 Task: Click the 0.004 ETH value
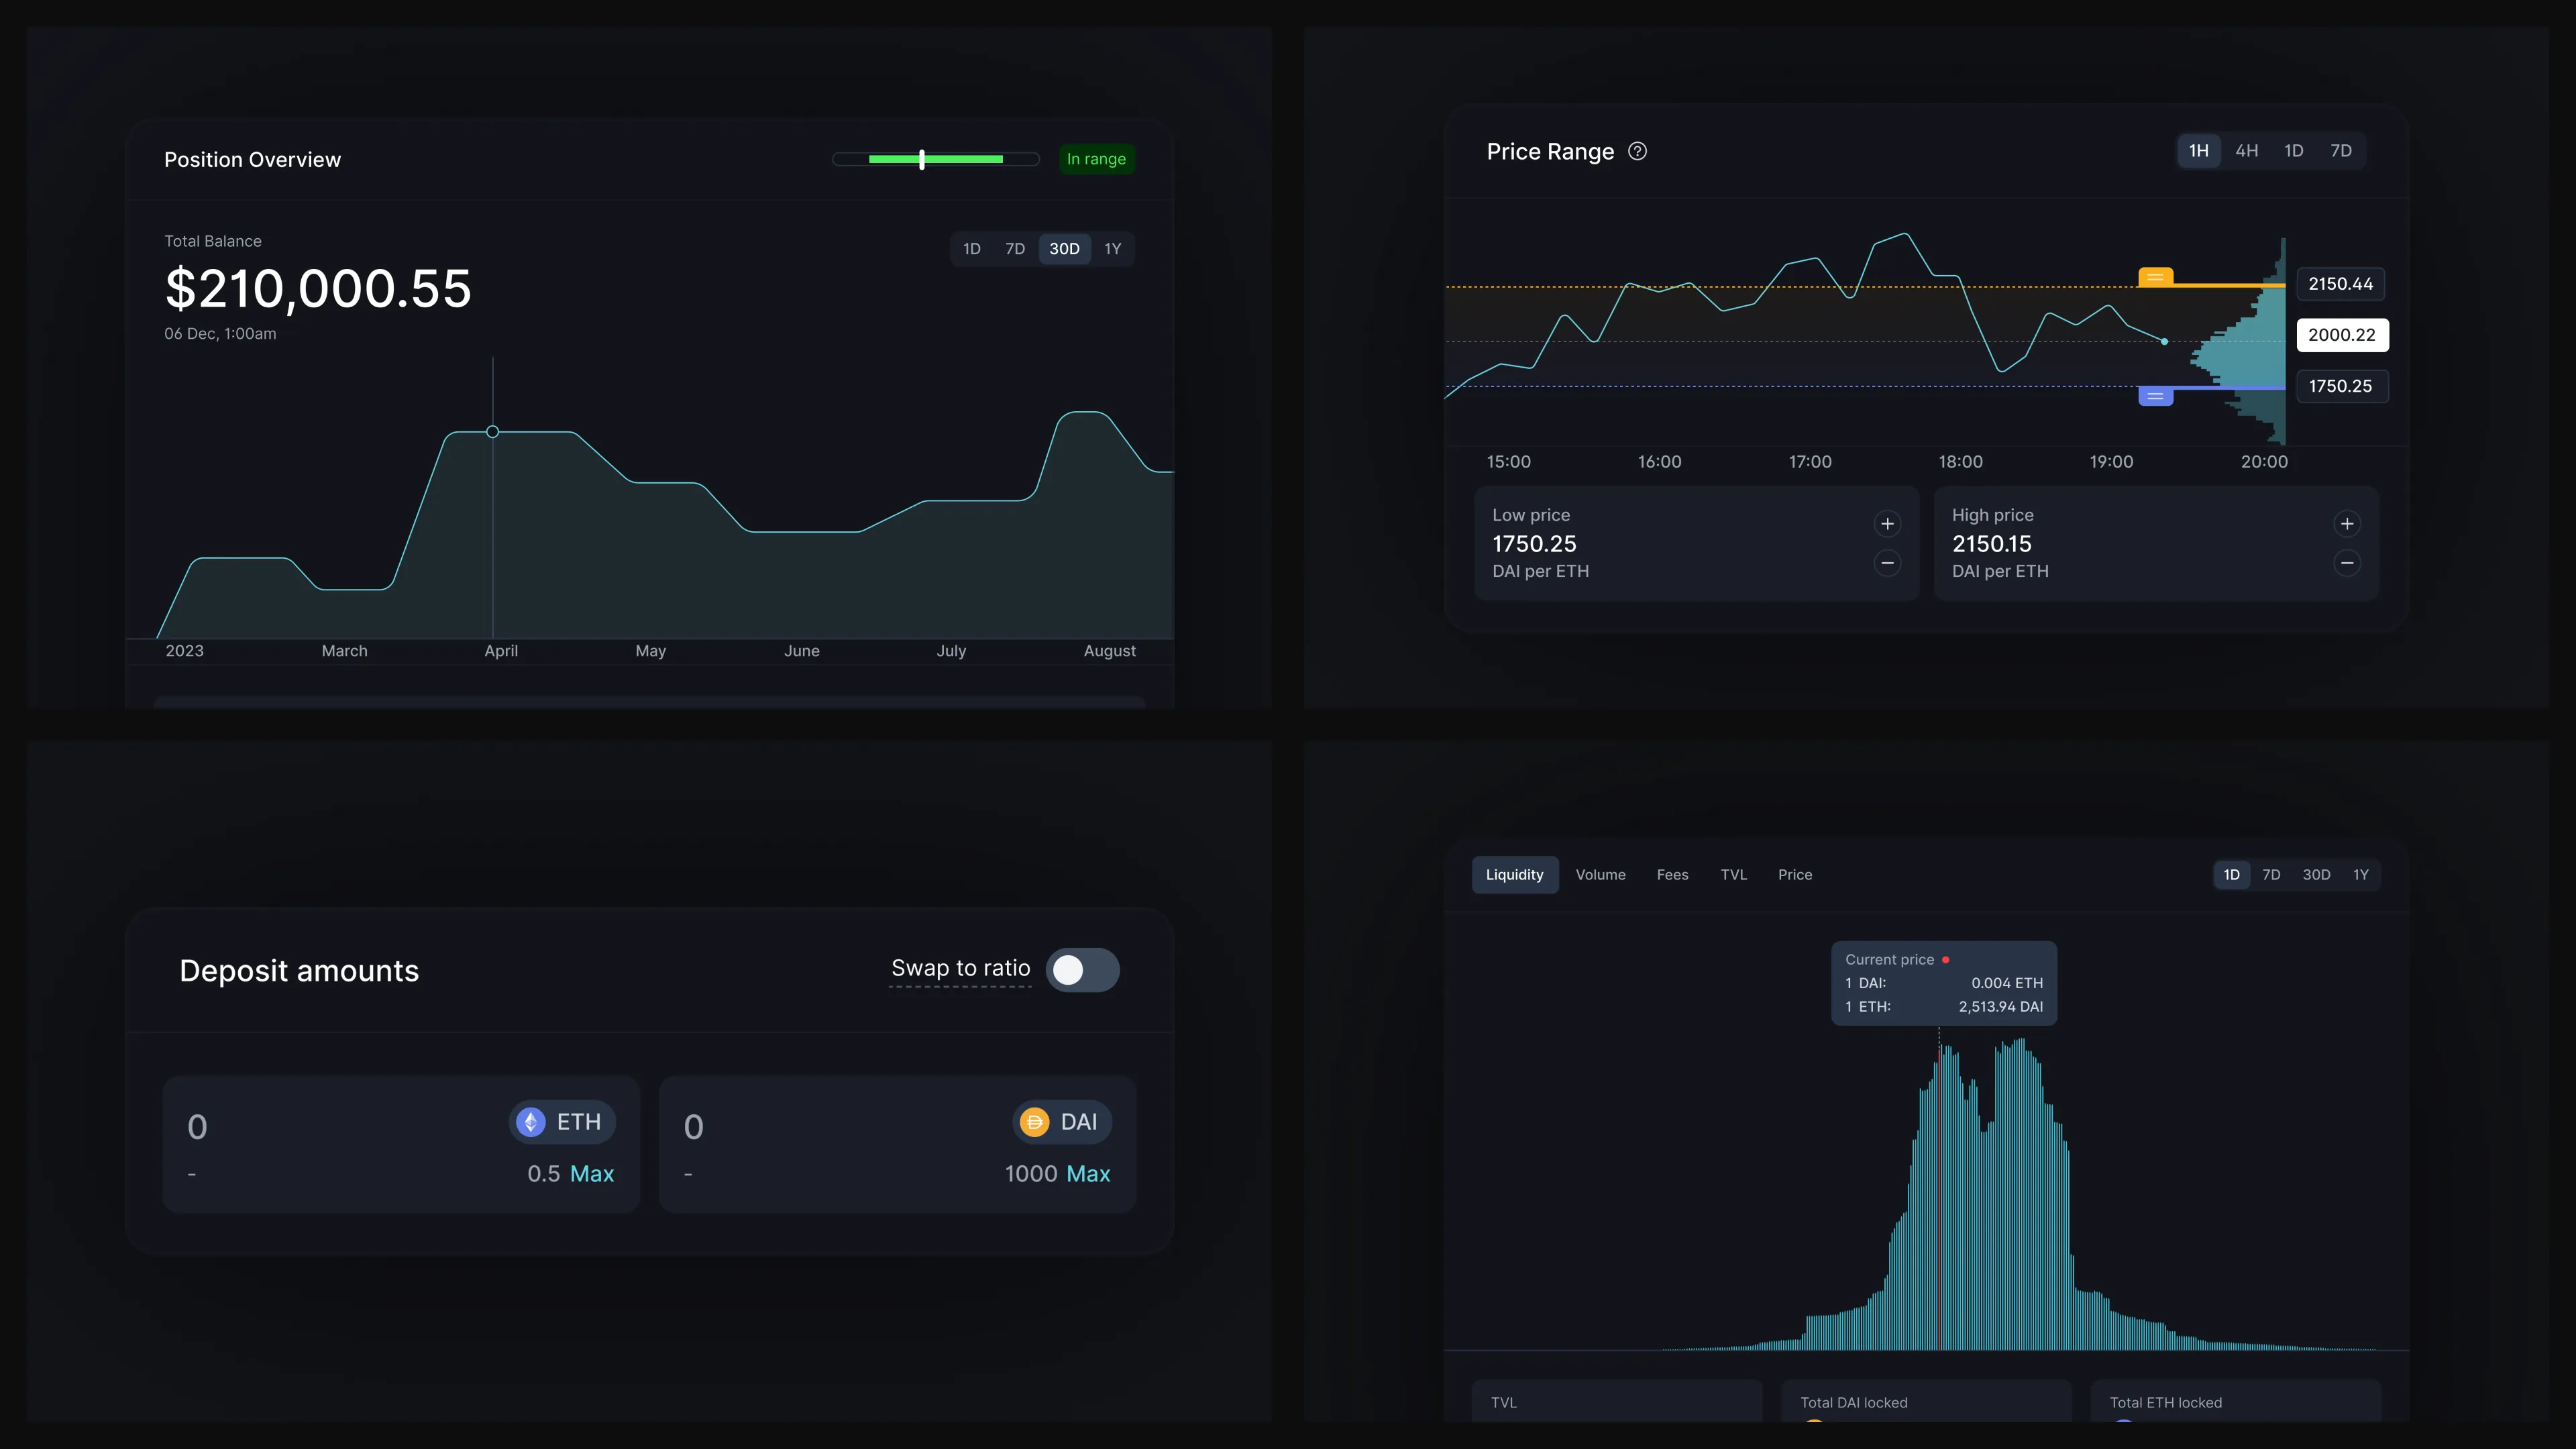(x=2007, y=983)
